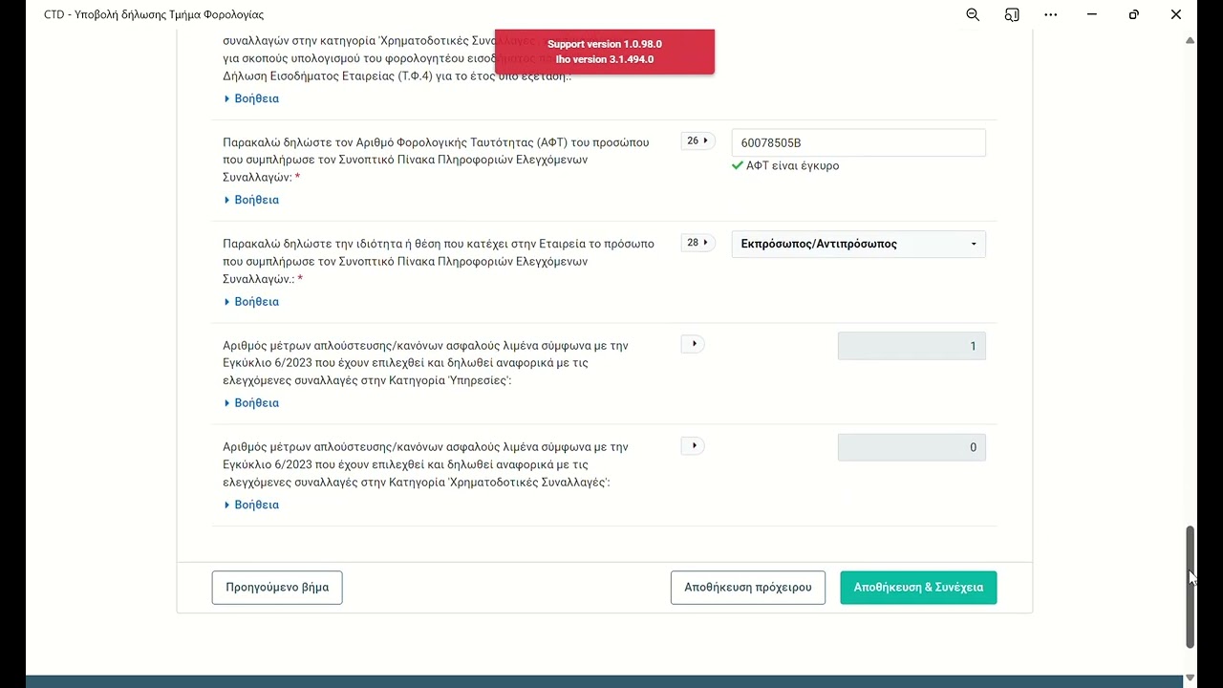Viewport: 1223px width, 688px height.
Task: Expand Βοήθεια under 'Χρηματοδοτικές Συναλλαγές' measures question
Action: [x=252, y=505]
